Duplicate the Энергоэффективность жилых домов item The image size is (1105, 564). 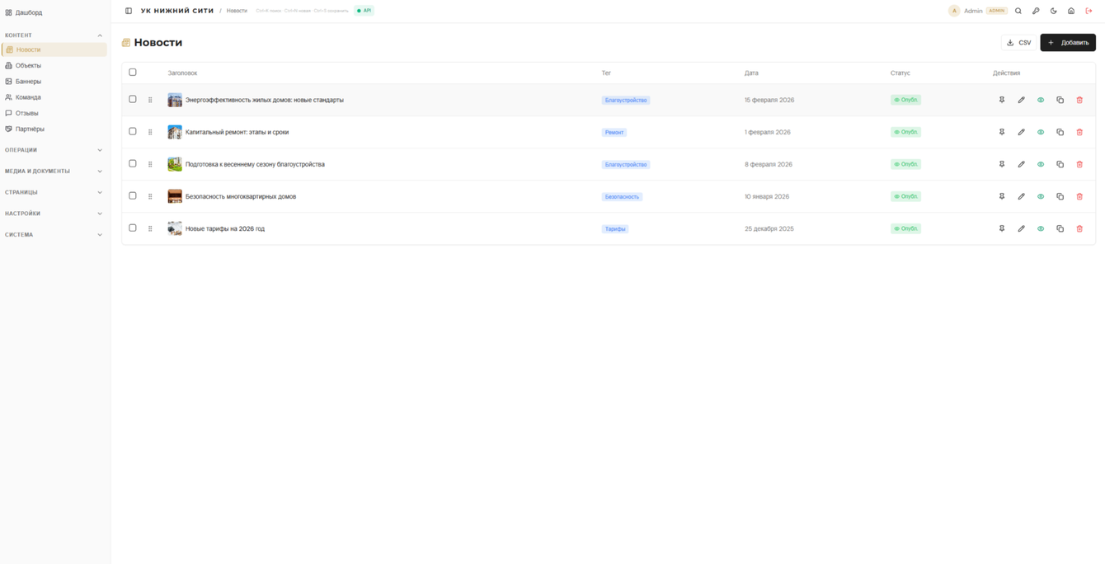[x=1060, y=100]
